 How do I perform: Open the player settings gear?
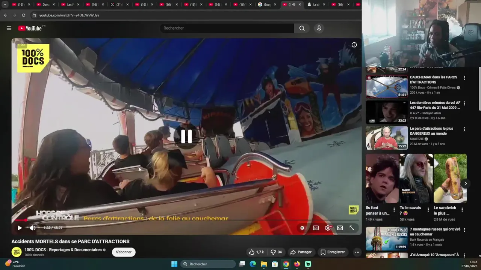point(328,228)
